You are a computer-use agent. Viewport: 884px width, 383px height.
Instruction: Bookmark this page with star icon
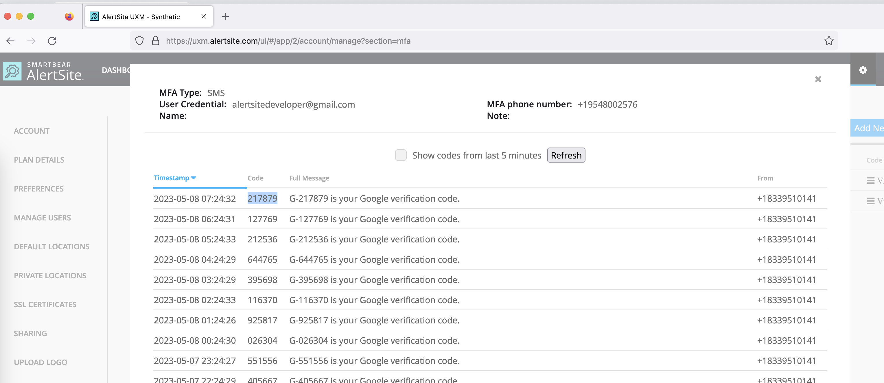coord(828,41)
